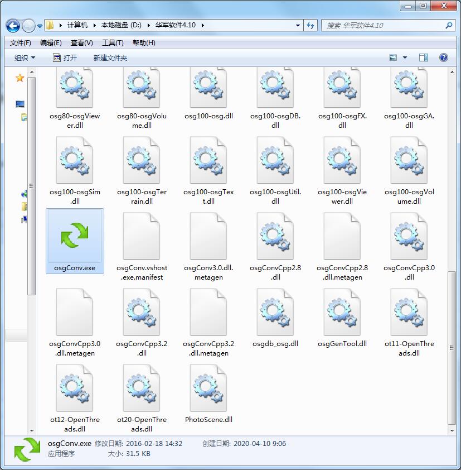Click the 搜索 华军软件4.10 search box
Viewport: 461px width, 470px height.
point(385,25)
